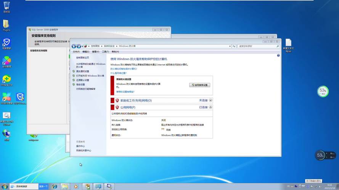Image resolution: width=339 pixels, height=190 pixels.
Task: Open Windows Explorer folder on taskbar
Action: coord(65,186)
